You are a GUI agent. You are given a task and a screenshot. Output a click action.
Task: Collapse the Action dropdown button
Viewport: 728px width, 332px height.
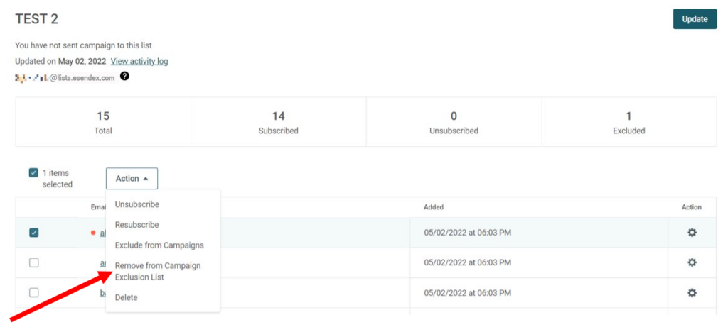coord(132,178)
